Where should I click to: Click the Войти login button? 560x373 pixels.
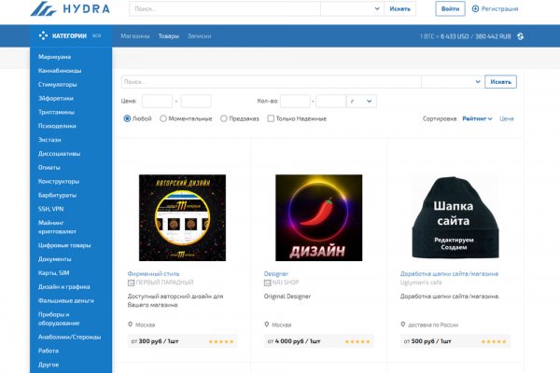point(450,8)
